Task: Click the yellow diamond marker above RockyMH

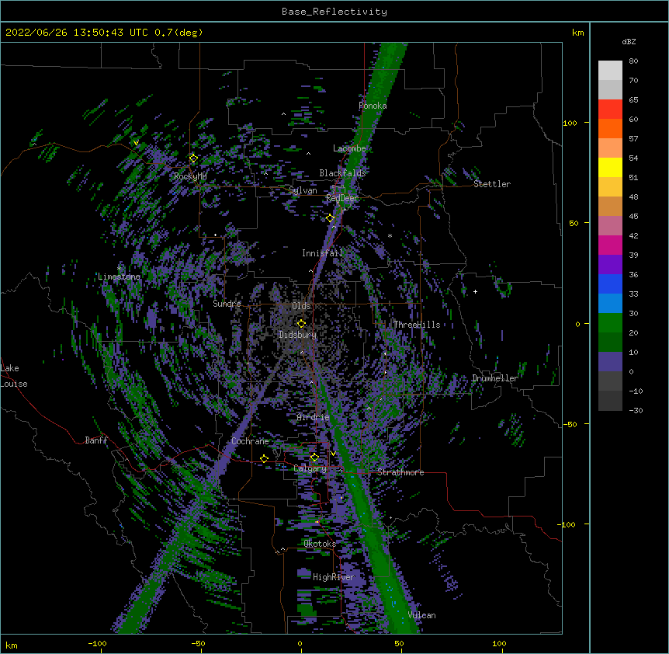Action: pyautogui.click(x=193, y=158)
